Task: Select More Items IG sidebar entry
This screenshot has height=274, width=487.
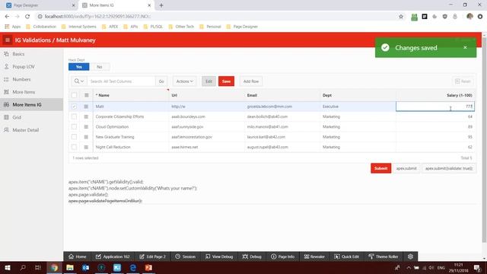Action: click(x=31, y=105)
